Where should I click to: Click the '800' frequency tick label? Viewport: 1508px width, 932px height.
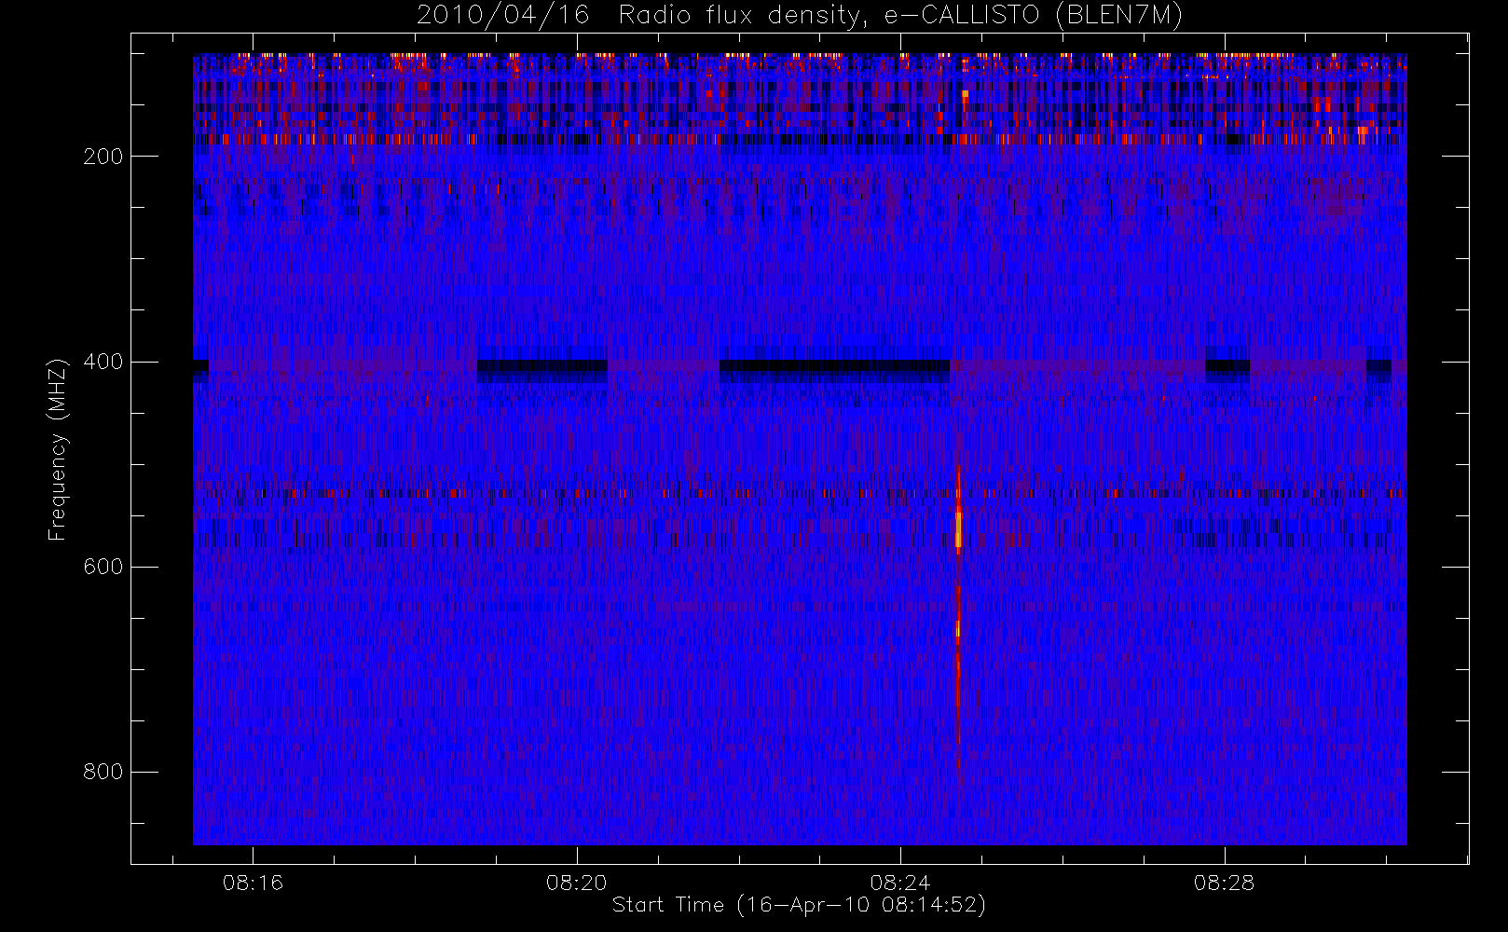point(103,772)
